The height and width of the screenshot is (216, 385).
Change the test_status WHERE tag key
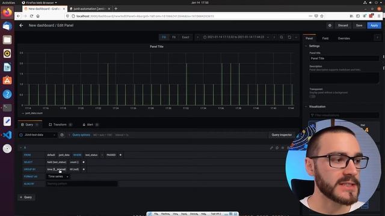click(x=91, y=155)
